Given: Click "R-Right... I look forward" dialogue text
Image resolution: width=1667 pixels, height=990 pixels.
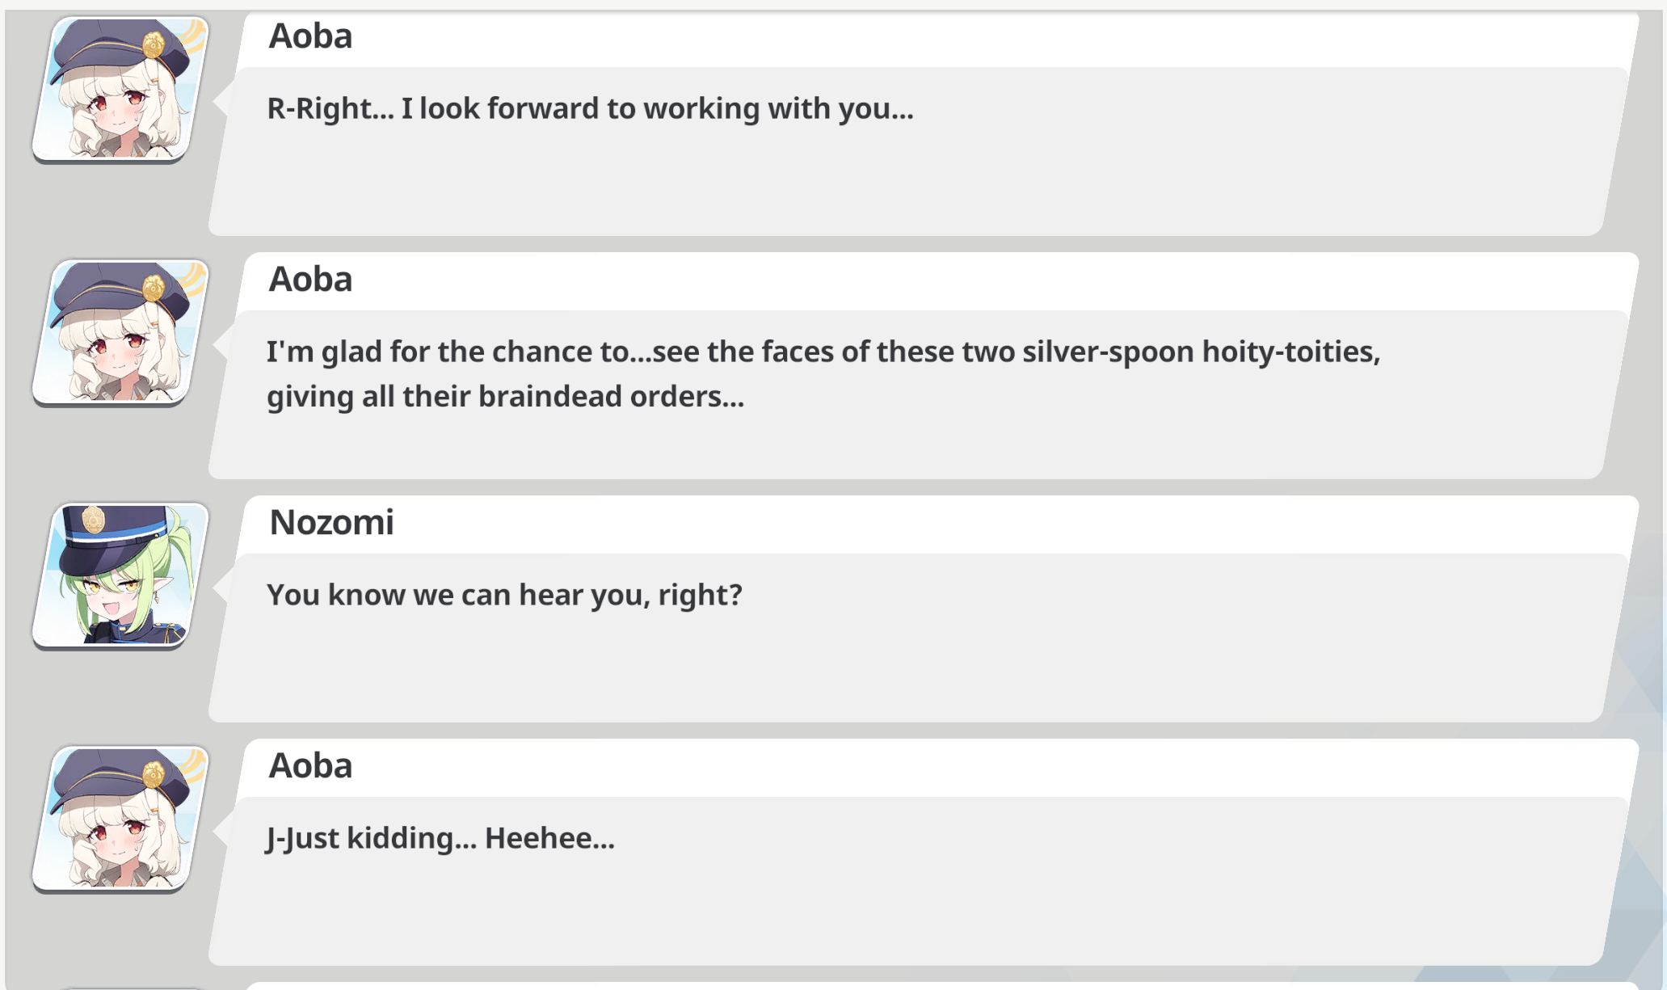Looking at the screenshot, I should coord(590,108).
